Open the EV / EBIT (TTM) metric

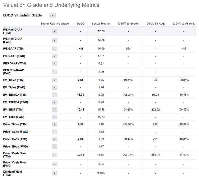pos(13,110)
